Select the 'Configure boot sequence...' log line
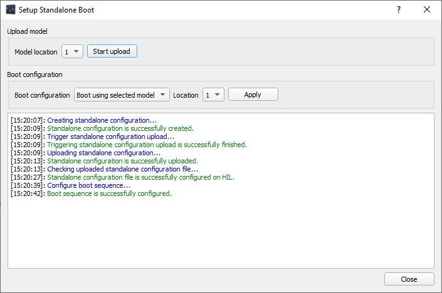 coord(88,185)
